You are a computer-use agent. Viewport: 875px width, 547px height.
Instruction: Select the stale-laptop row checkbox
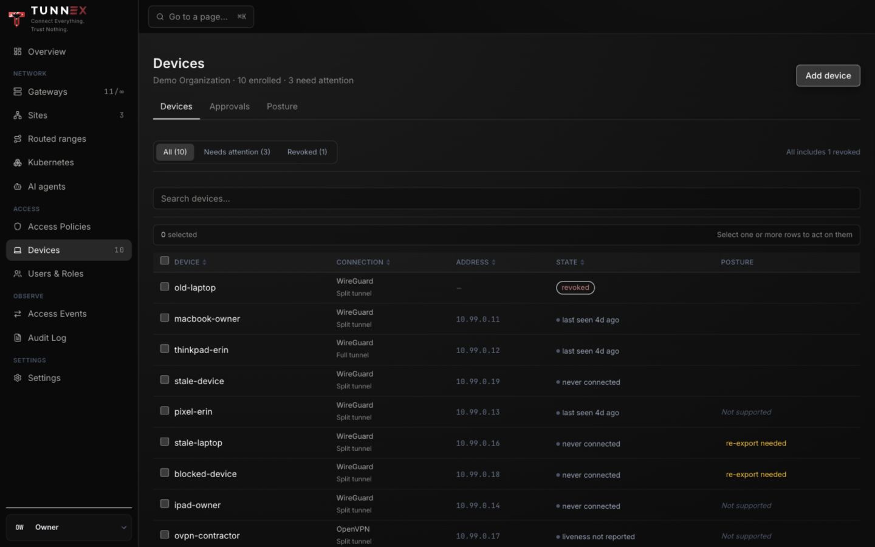[x=165, y=441]
